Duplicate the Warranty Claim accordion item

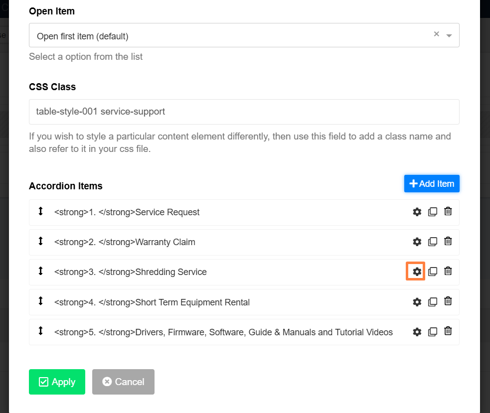[433, 242]
